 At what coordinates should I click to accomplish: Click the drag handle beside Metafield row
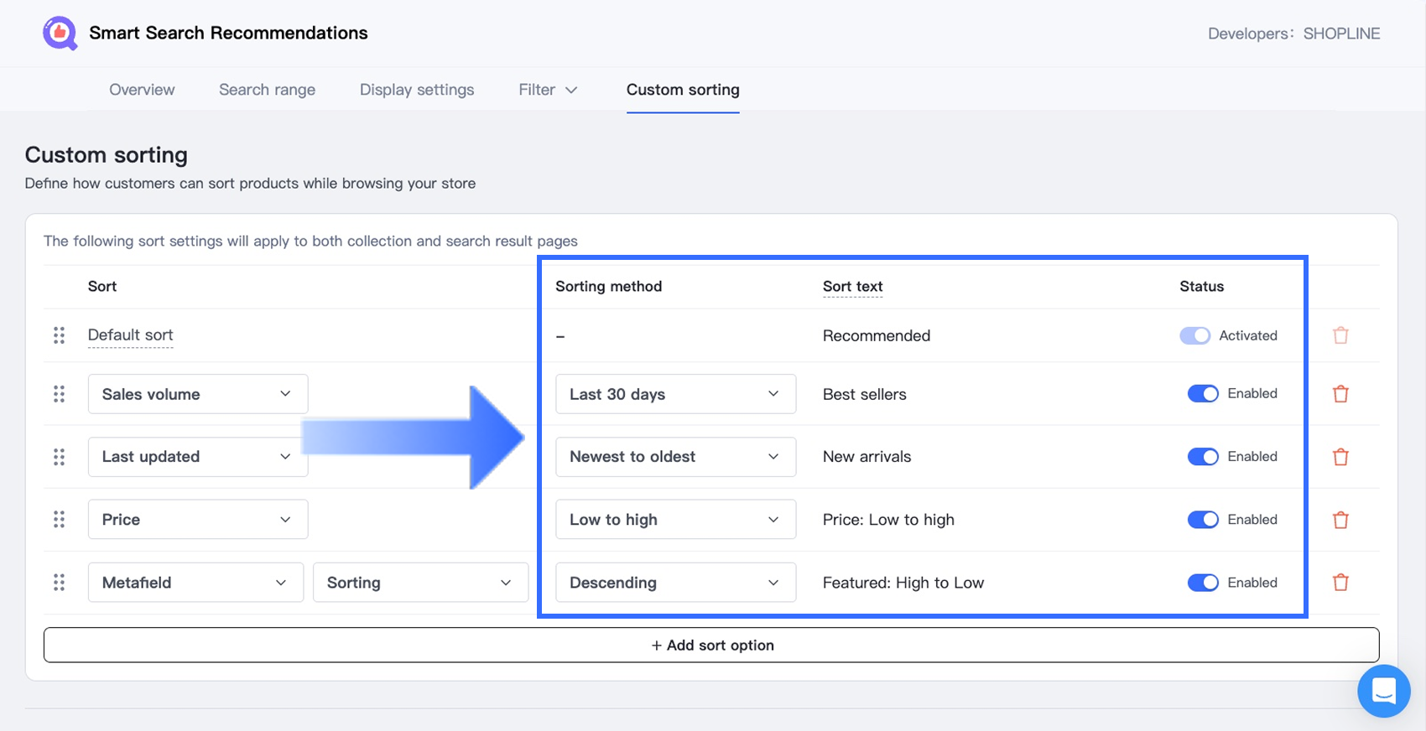[59, 583]
